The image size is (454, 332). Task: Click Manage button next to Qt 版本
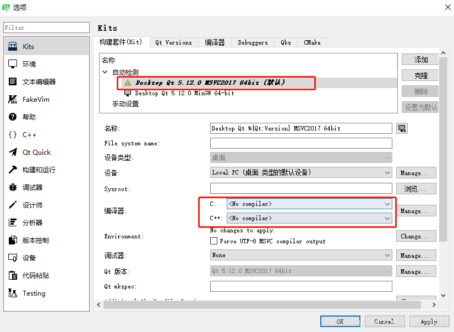click(x=416, y=271)
